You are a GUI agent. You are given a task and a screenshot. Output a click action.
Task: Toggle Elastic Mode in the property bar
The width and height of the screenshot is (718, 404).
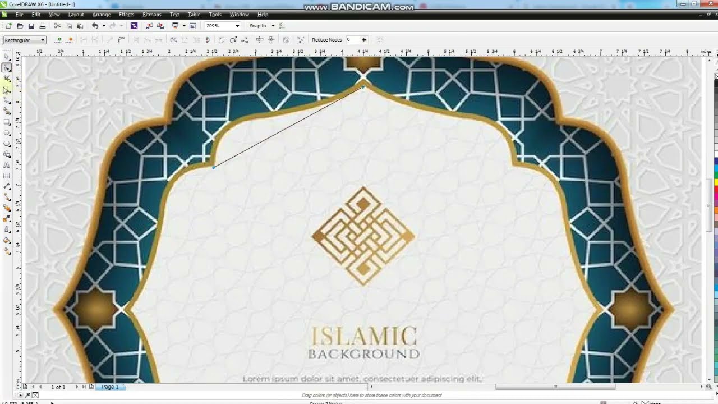[x=286, y=40]
